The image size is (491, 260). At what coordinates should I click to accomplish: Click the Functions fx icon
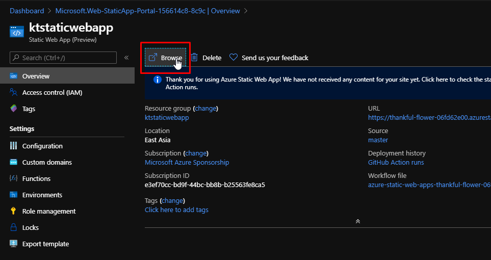tap(13, 178)
